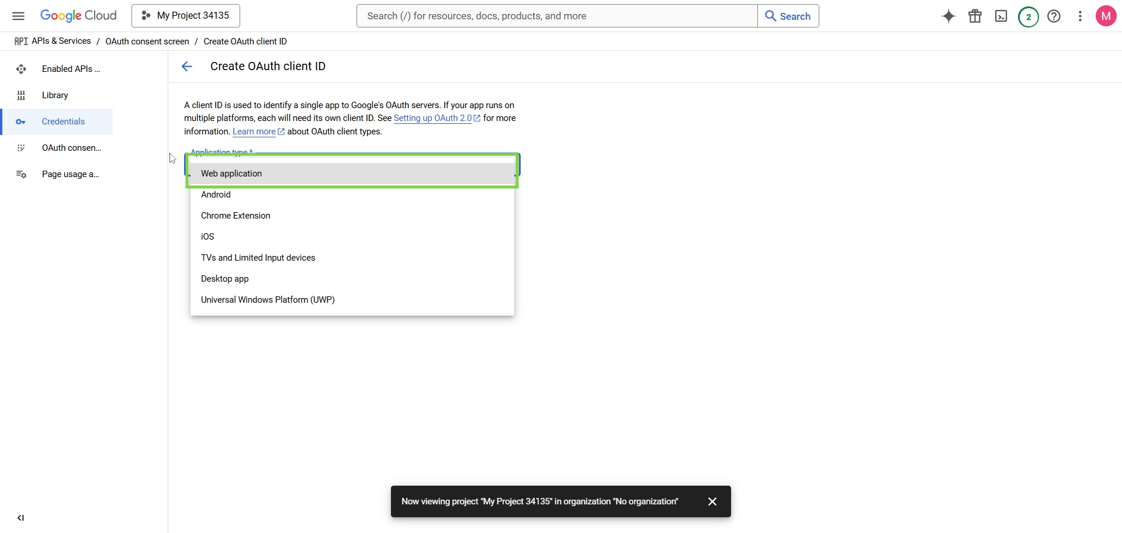The image size is (1122, 533).
Task: Go to APIs & Services breadcrumb
Action: 61,41
